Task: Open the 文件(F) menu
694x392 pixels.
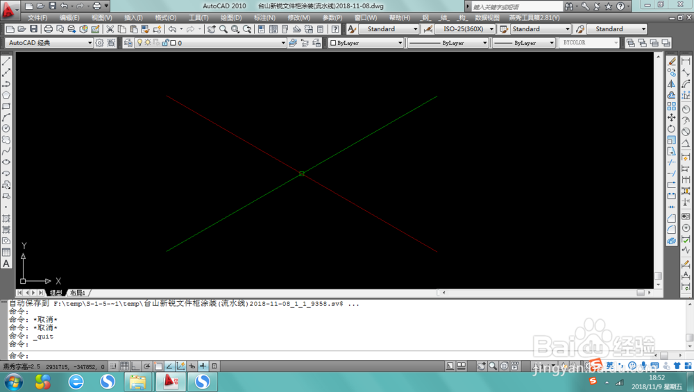Action: pyautogui.click(x=37, y=18)
